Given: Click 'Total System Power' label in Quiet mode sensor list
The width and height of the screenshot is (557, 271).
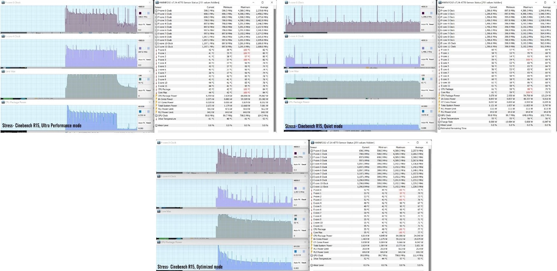Looking at the screenshot, I should [450, 106].
